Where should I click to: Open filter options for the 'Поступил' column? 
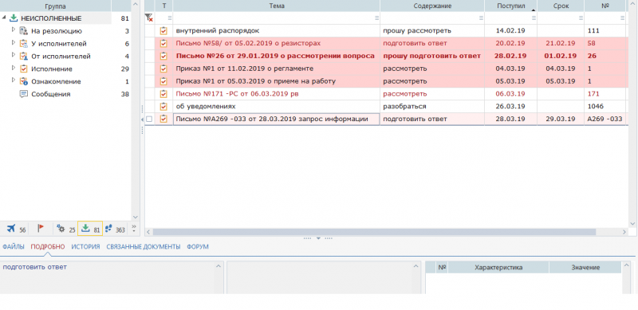pos(534,18)
